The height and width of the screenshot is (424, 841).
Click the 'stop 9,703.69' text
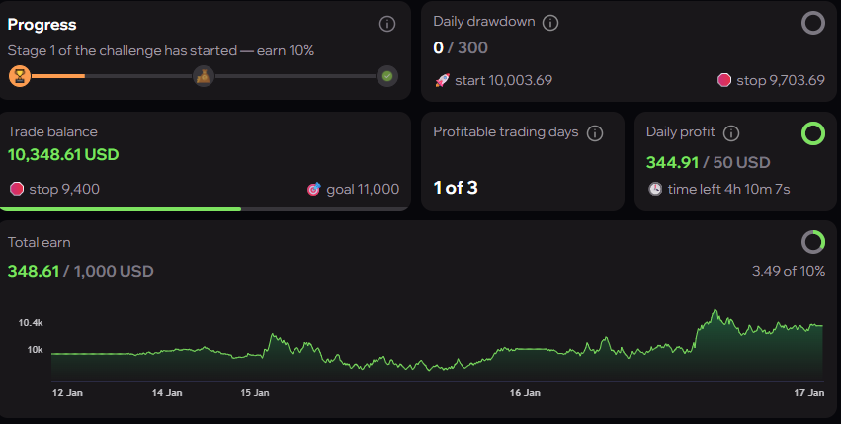click(x=781, y=80)
